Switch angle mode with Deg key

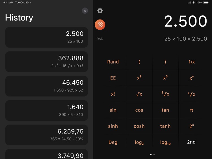(113, 142)
